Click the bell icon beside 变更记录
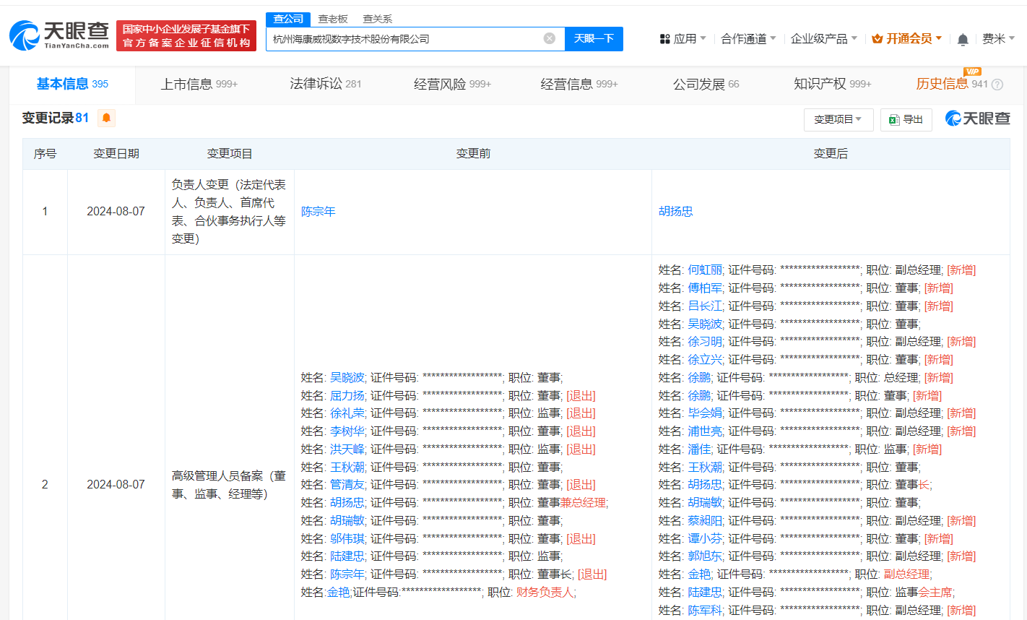This screenshot has width=1027, height=620. coord(105,117)
